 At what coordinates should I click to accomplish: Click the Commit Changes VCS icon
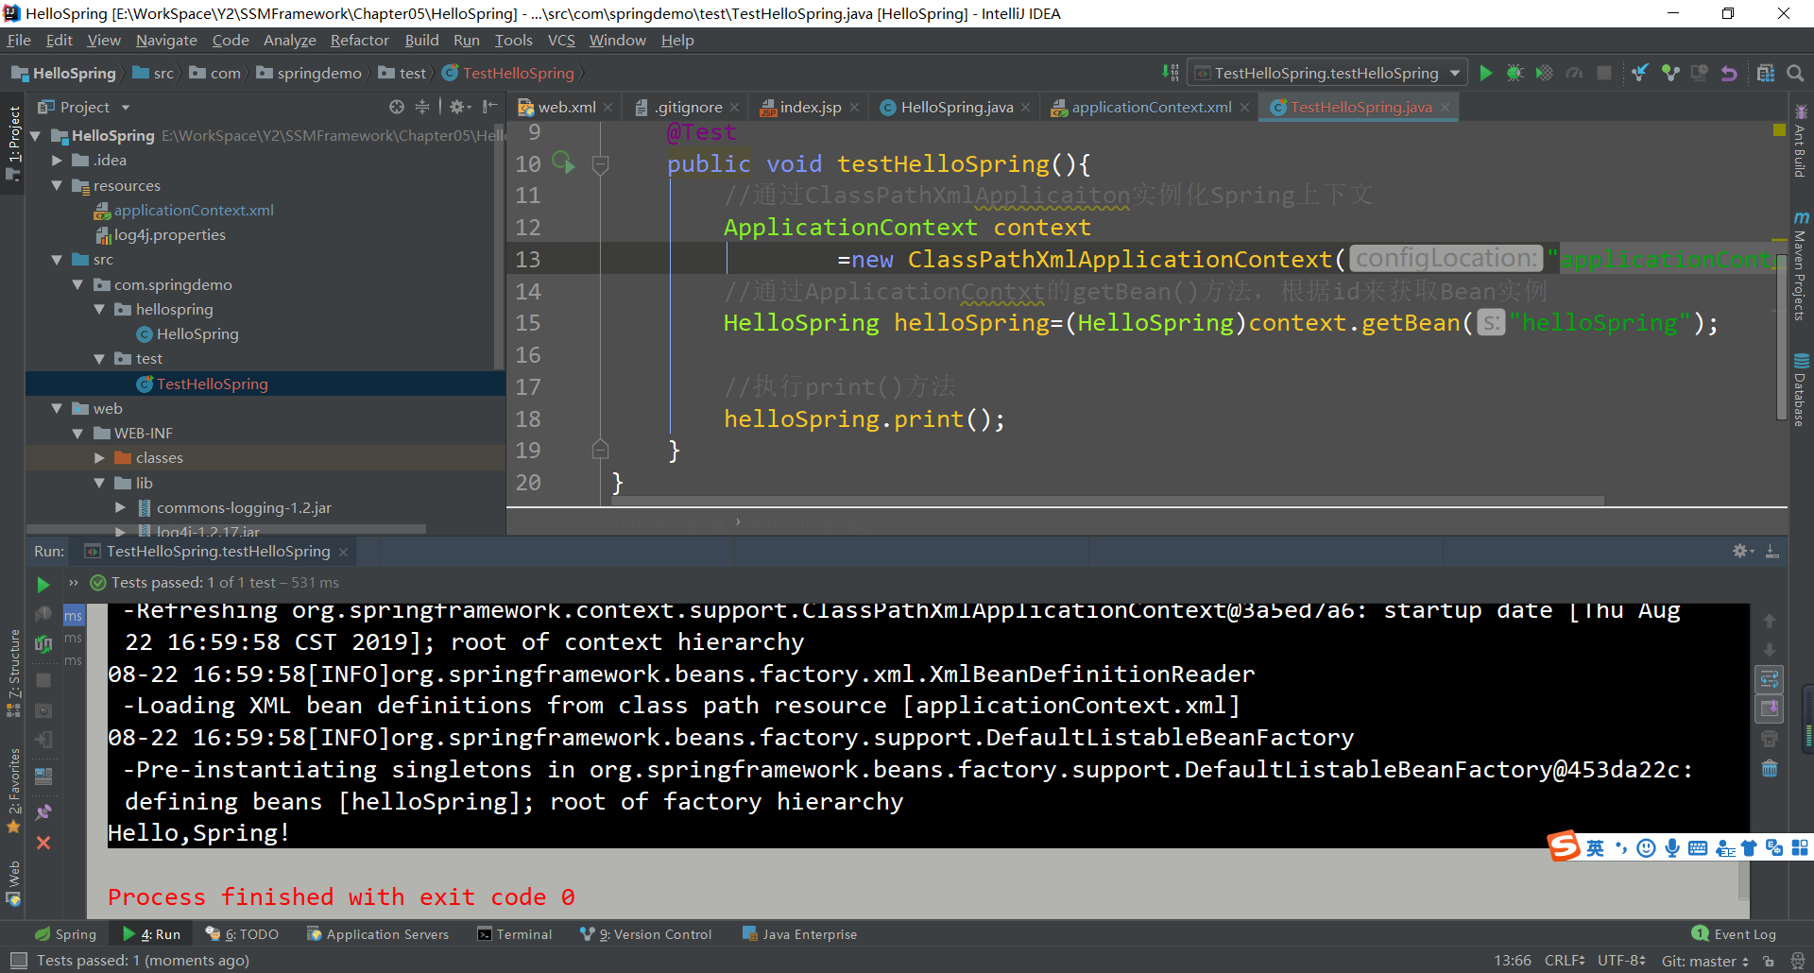[x=1670, y=73]
